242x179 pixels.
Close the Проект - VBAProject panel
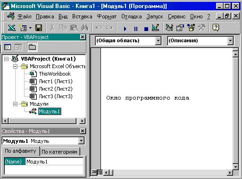(x=83, y=37)
